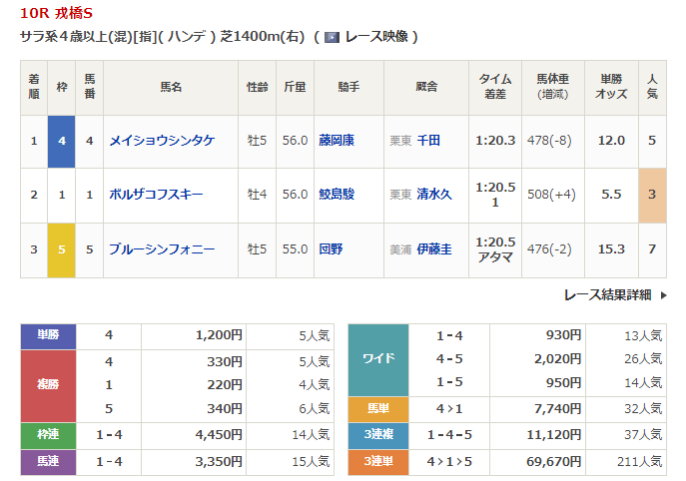This screenshot has height=481, width=686.
Task: Open horse メイショウシンタケ profile
Action: coord(162,141)
